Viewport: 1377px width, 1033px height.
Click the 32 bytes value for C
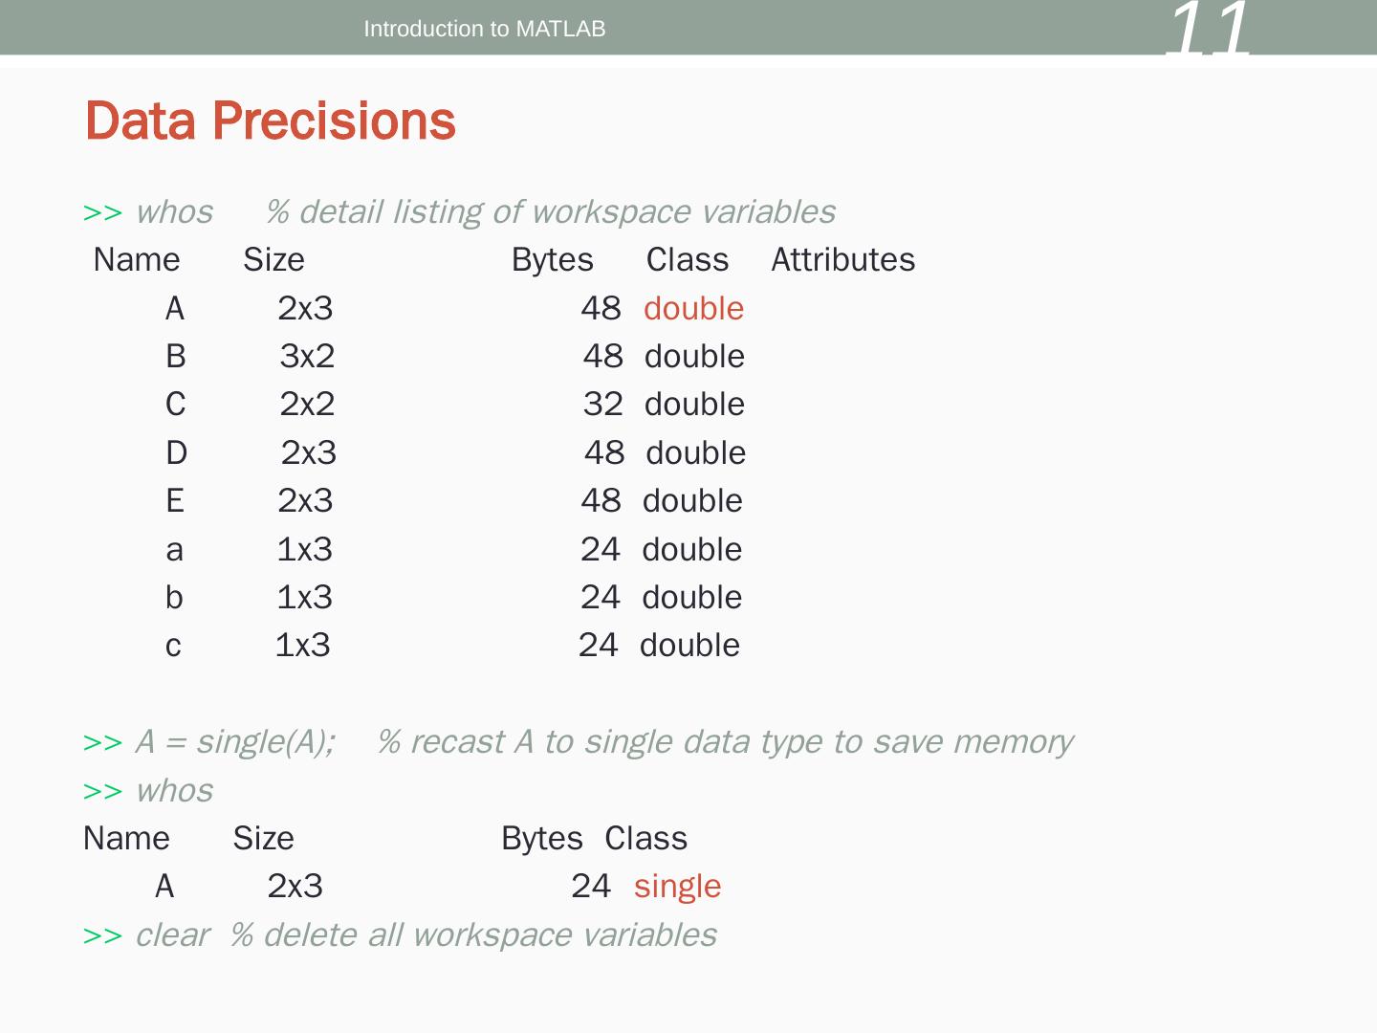[x=602, y=405]
